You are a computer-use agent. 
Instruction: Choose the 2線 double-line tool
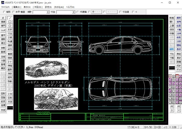[10, 38]
